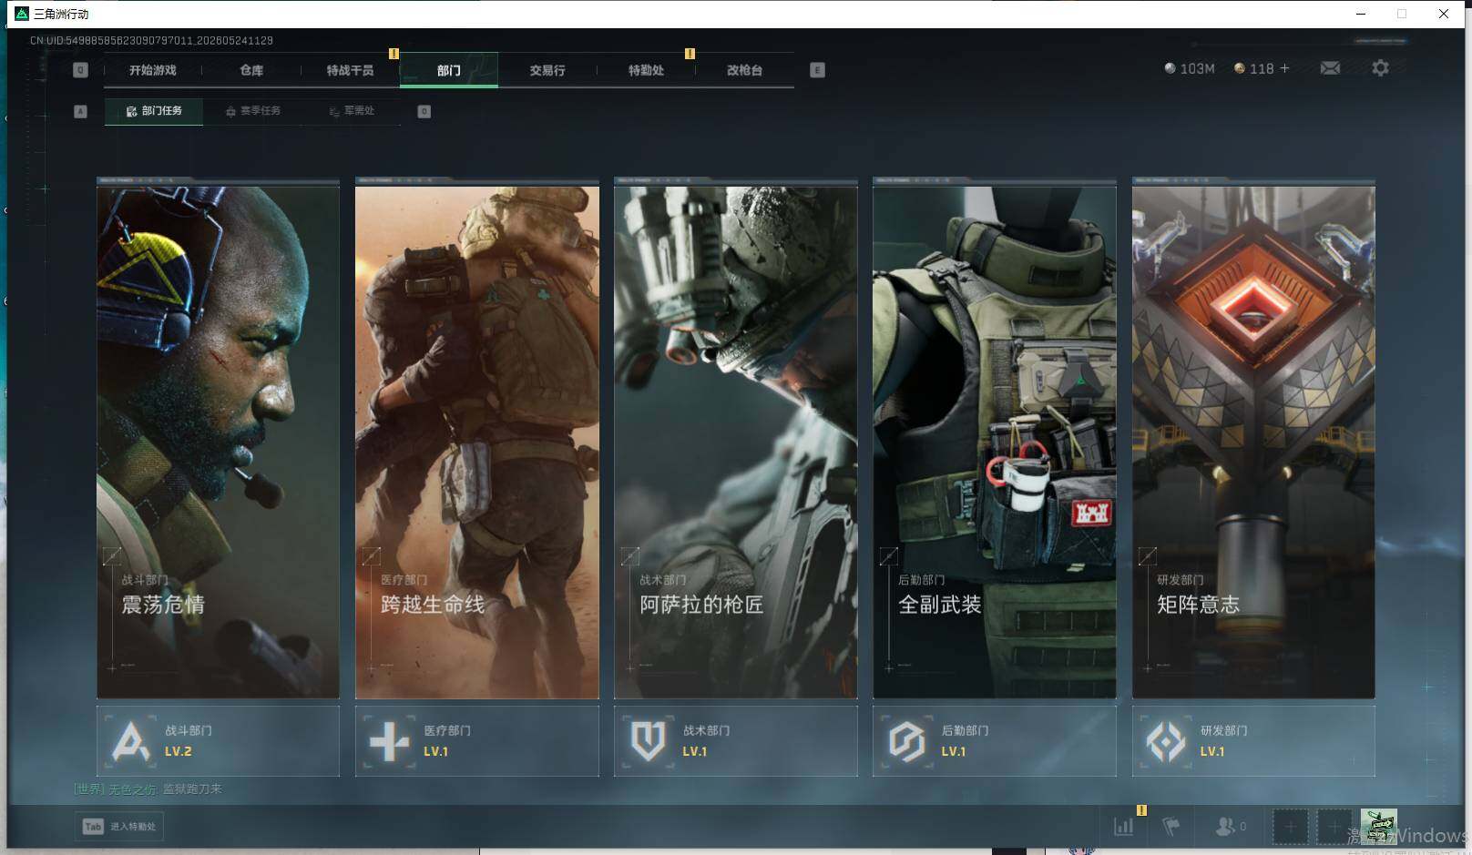Click the E key next-tab icon
1472x855 pixels.
(x=817, y=70)
